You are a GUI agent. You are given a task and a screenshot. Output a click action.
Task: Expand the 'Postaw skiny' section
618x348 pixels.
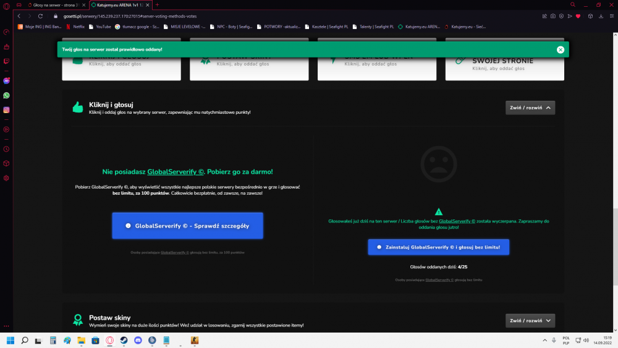(530, 320)
